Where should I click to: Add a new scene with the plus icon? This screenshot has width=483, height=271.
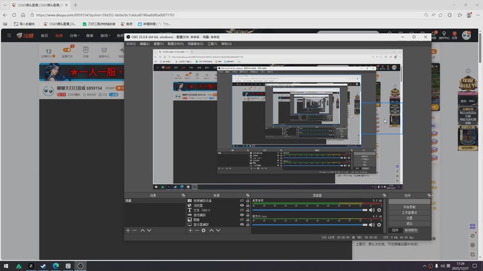pyautogui.click(x=128, y=230)
